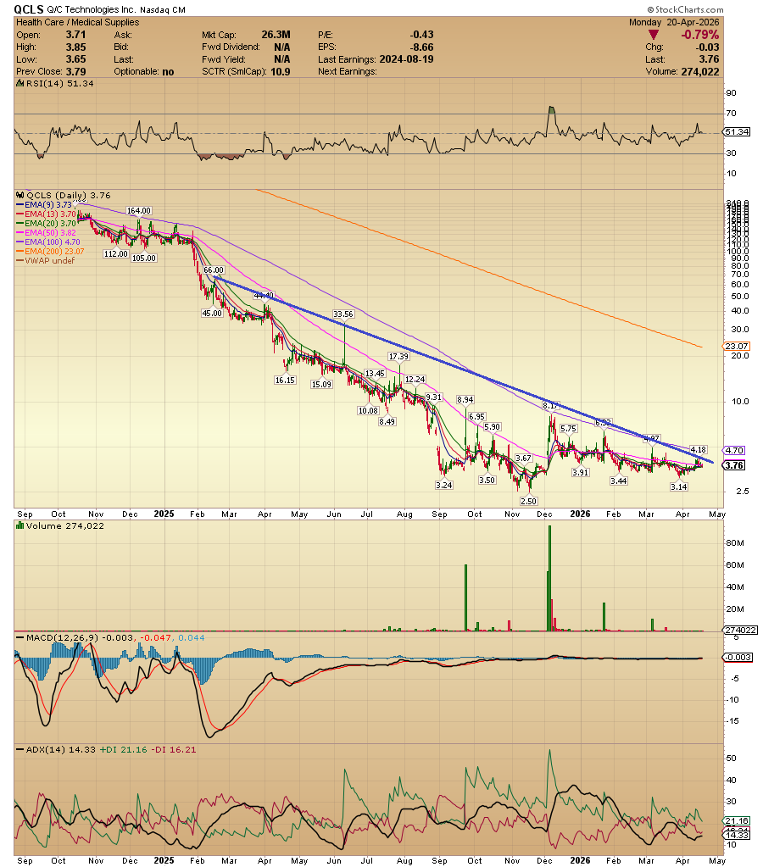Click the green EMA(20) 3.70 legend entry
The width and height of the screenshot is (763, 867).
pos(47,224)
